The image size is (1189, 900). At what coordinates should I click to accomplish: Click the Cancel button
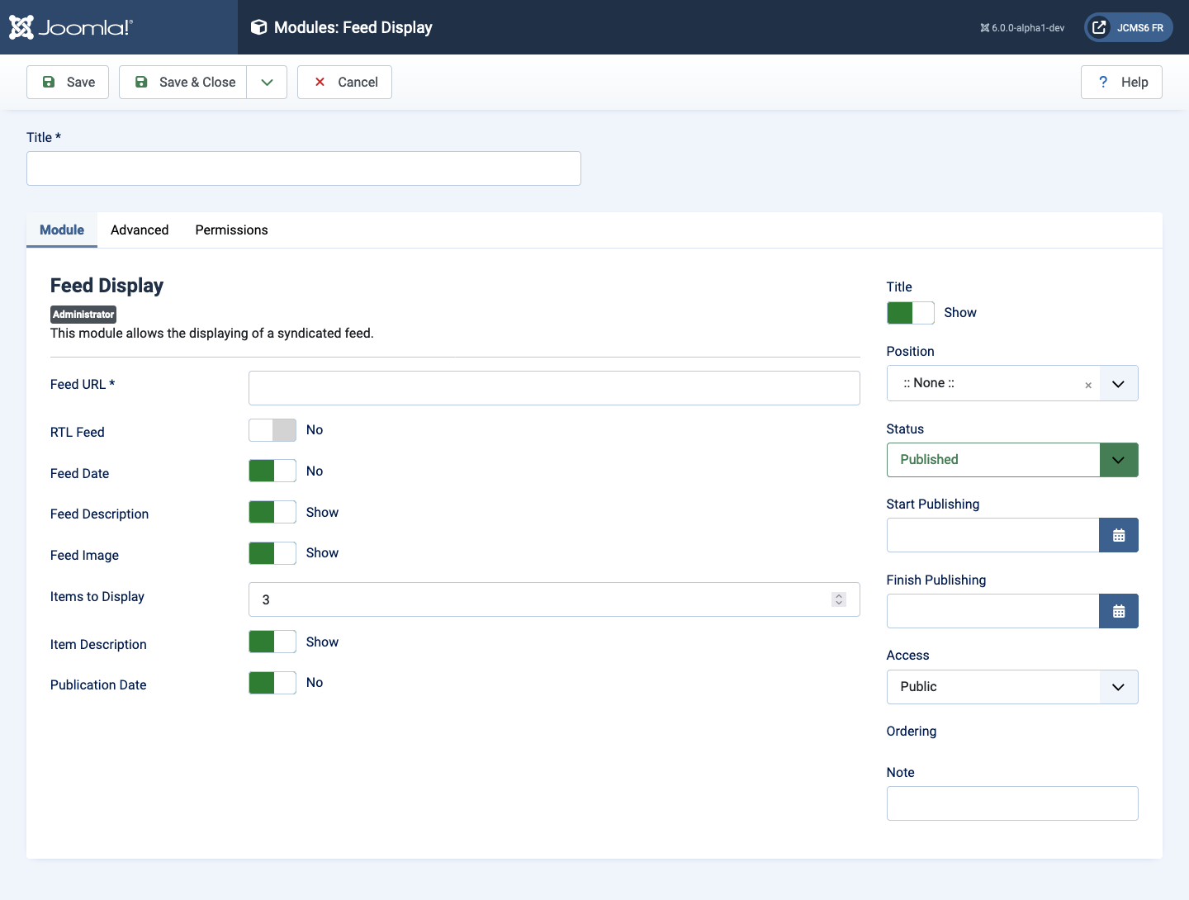(x=344, y=82)
